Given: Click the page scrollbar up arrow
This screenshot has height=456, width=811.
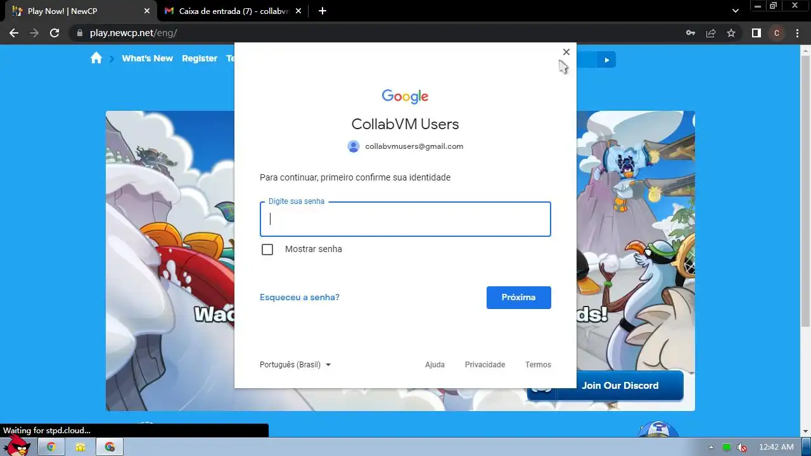Looking at the screenshot, I should click(805, 50).
